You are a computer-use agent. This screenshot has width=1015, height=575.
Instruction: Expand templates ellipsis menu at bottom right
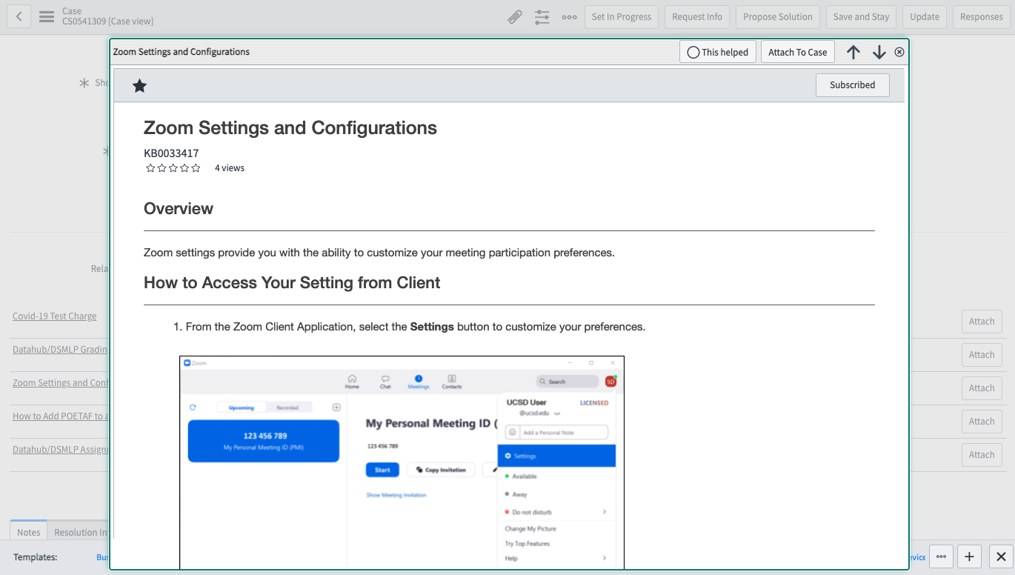941,556
